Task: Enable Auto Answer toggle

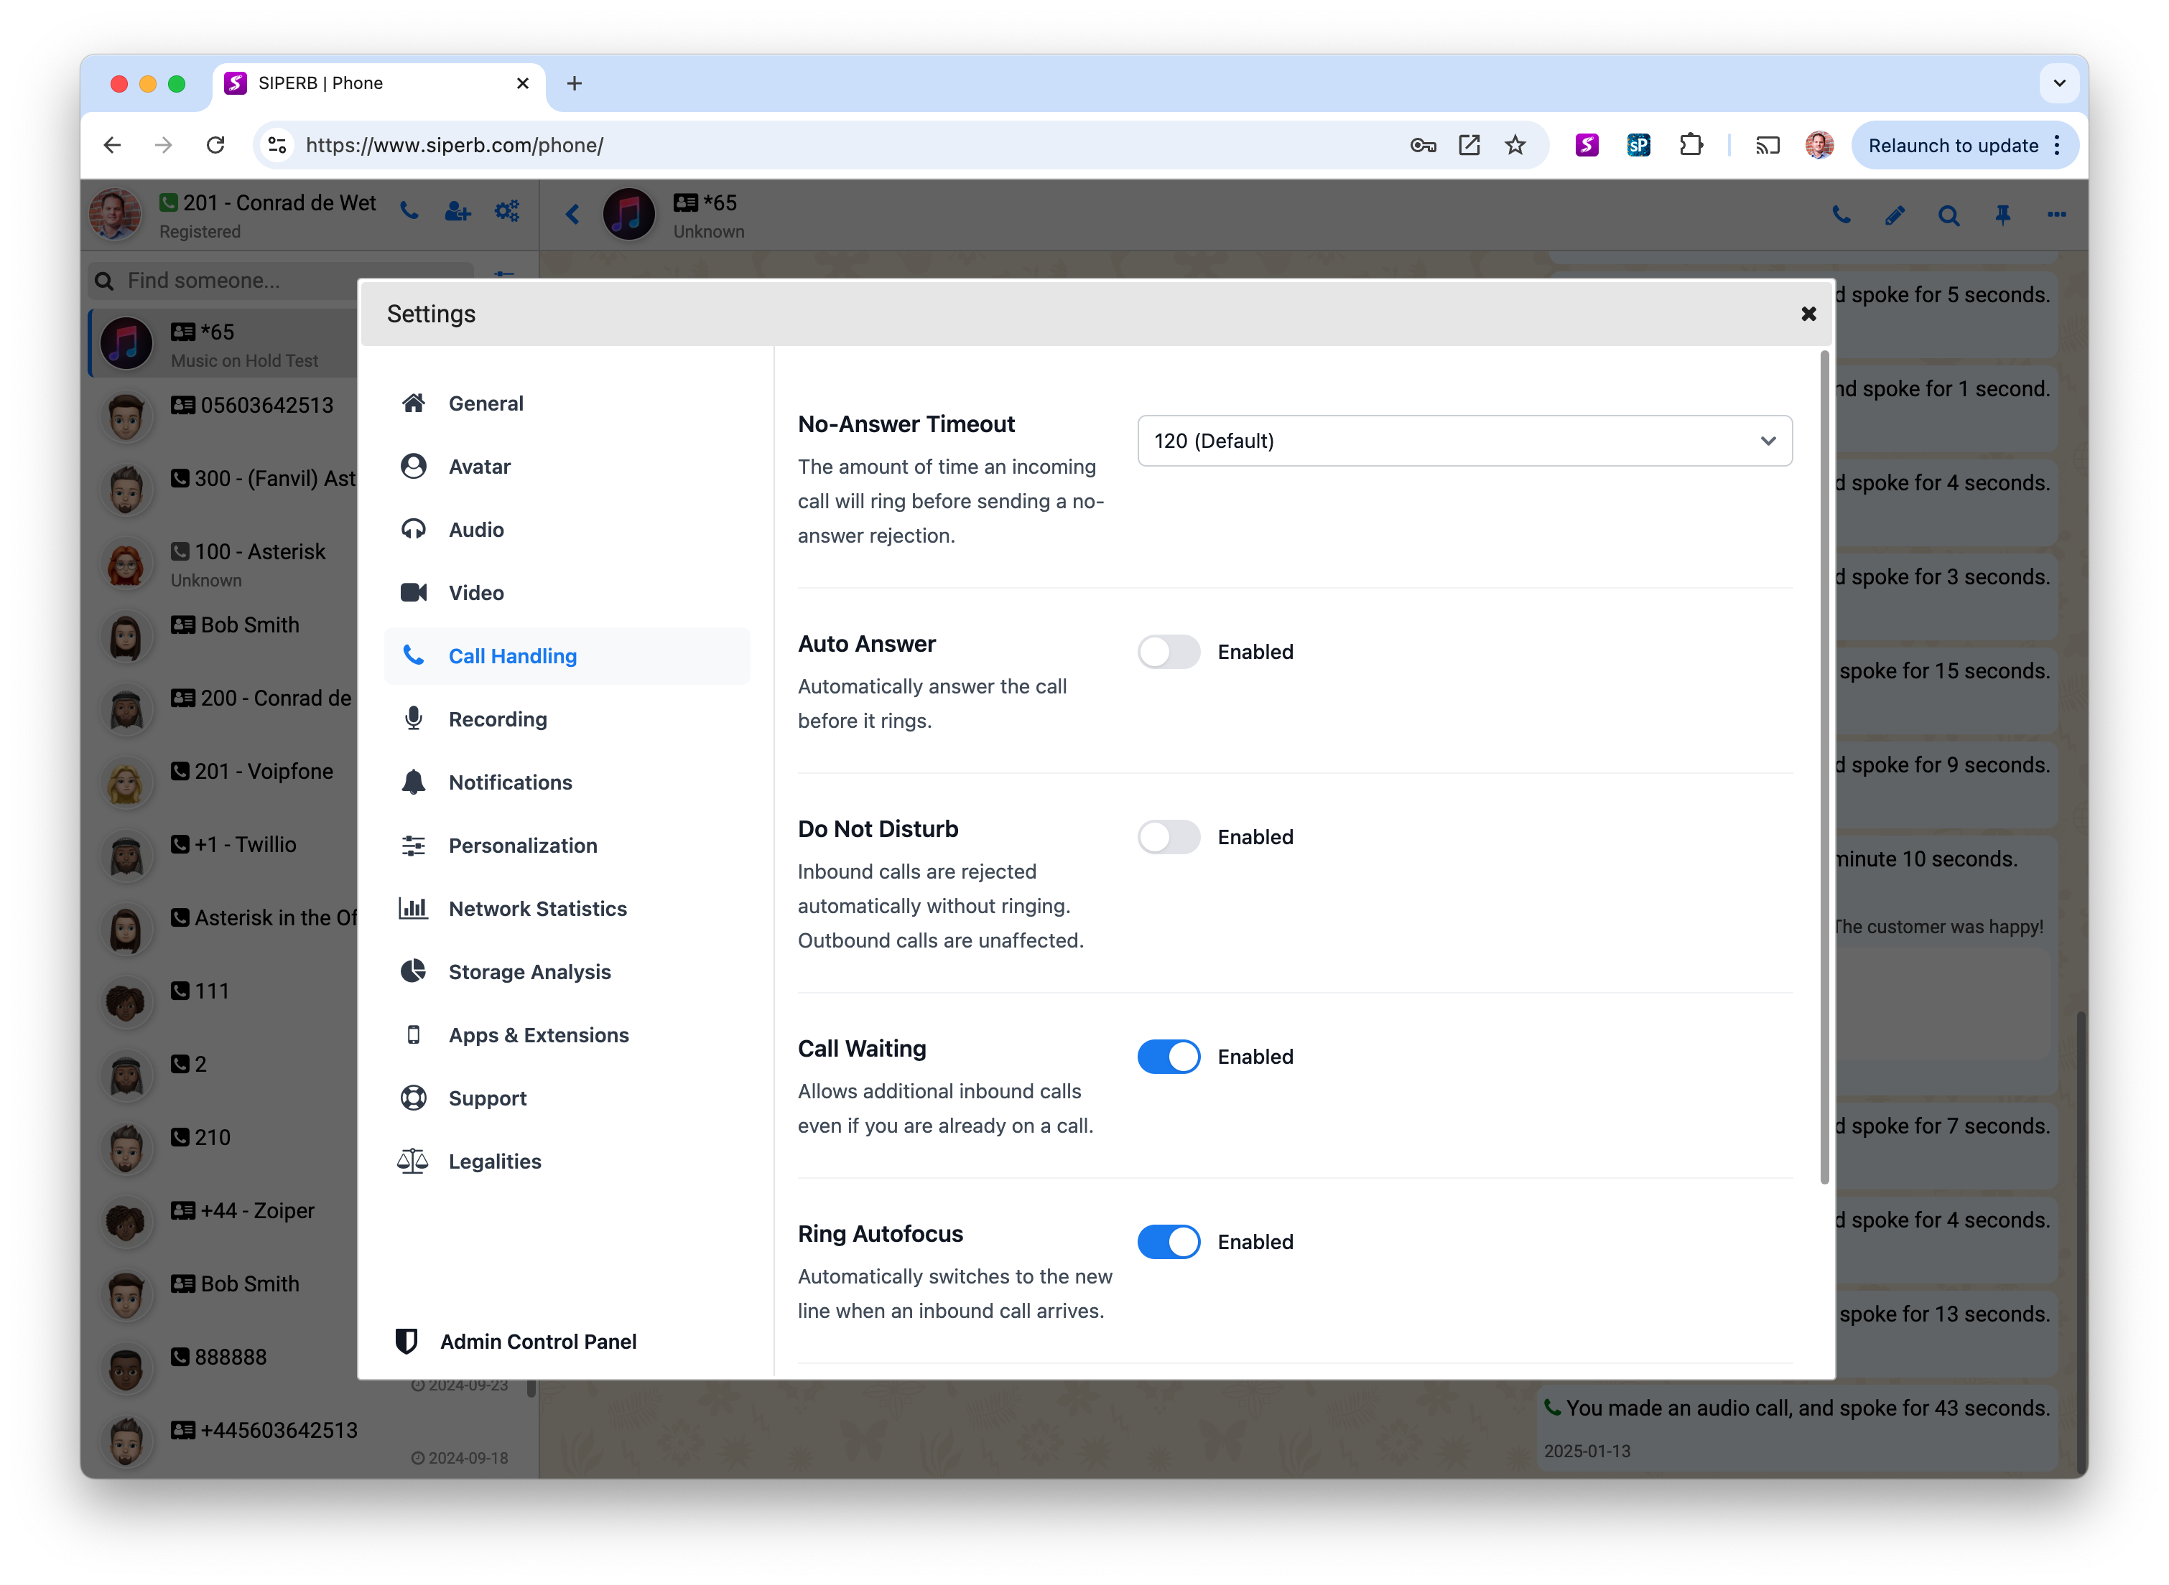Action: [1169, 653]
